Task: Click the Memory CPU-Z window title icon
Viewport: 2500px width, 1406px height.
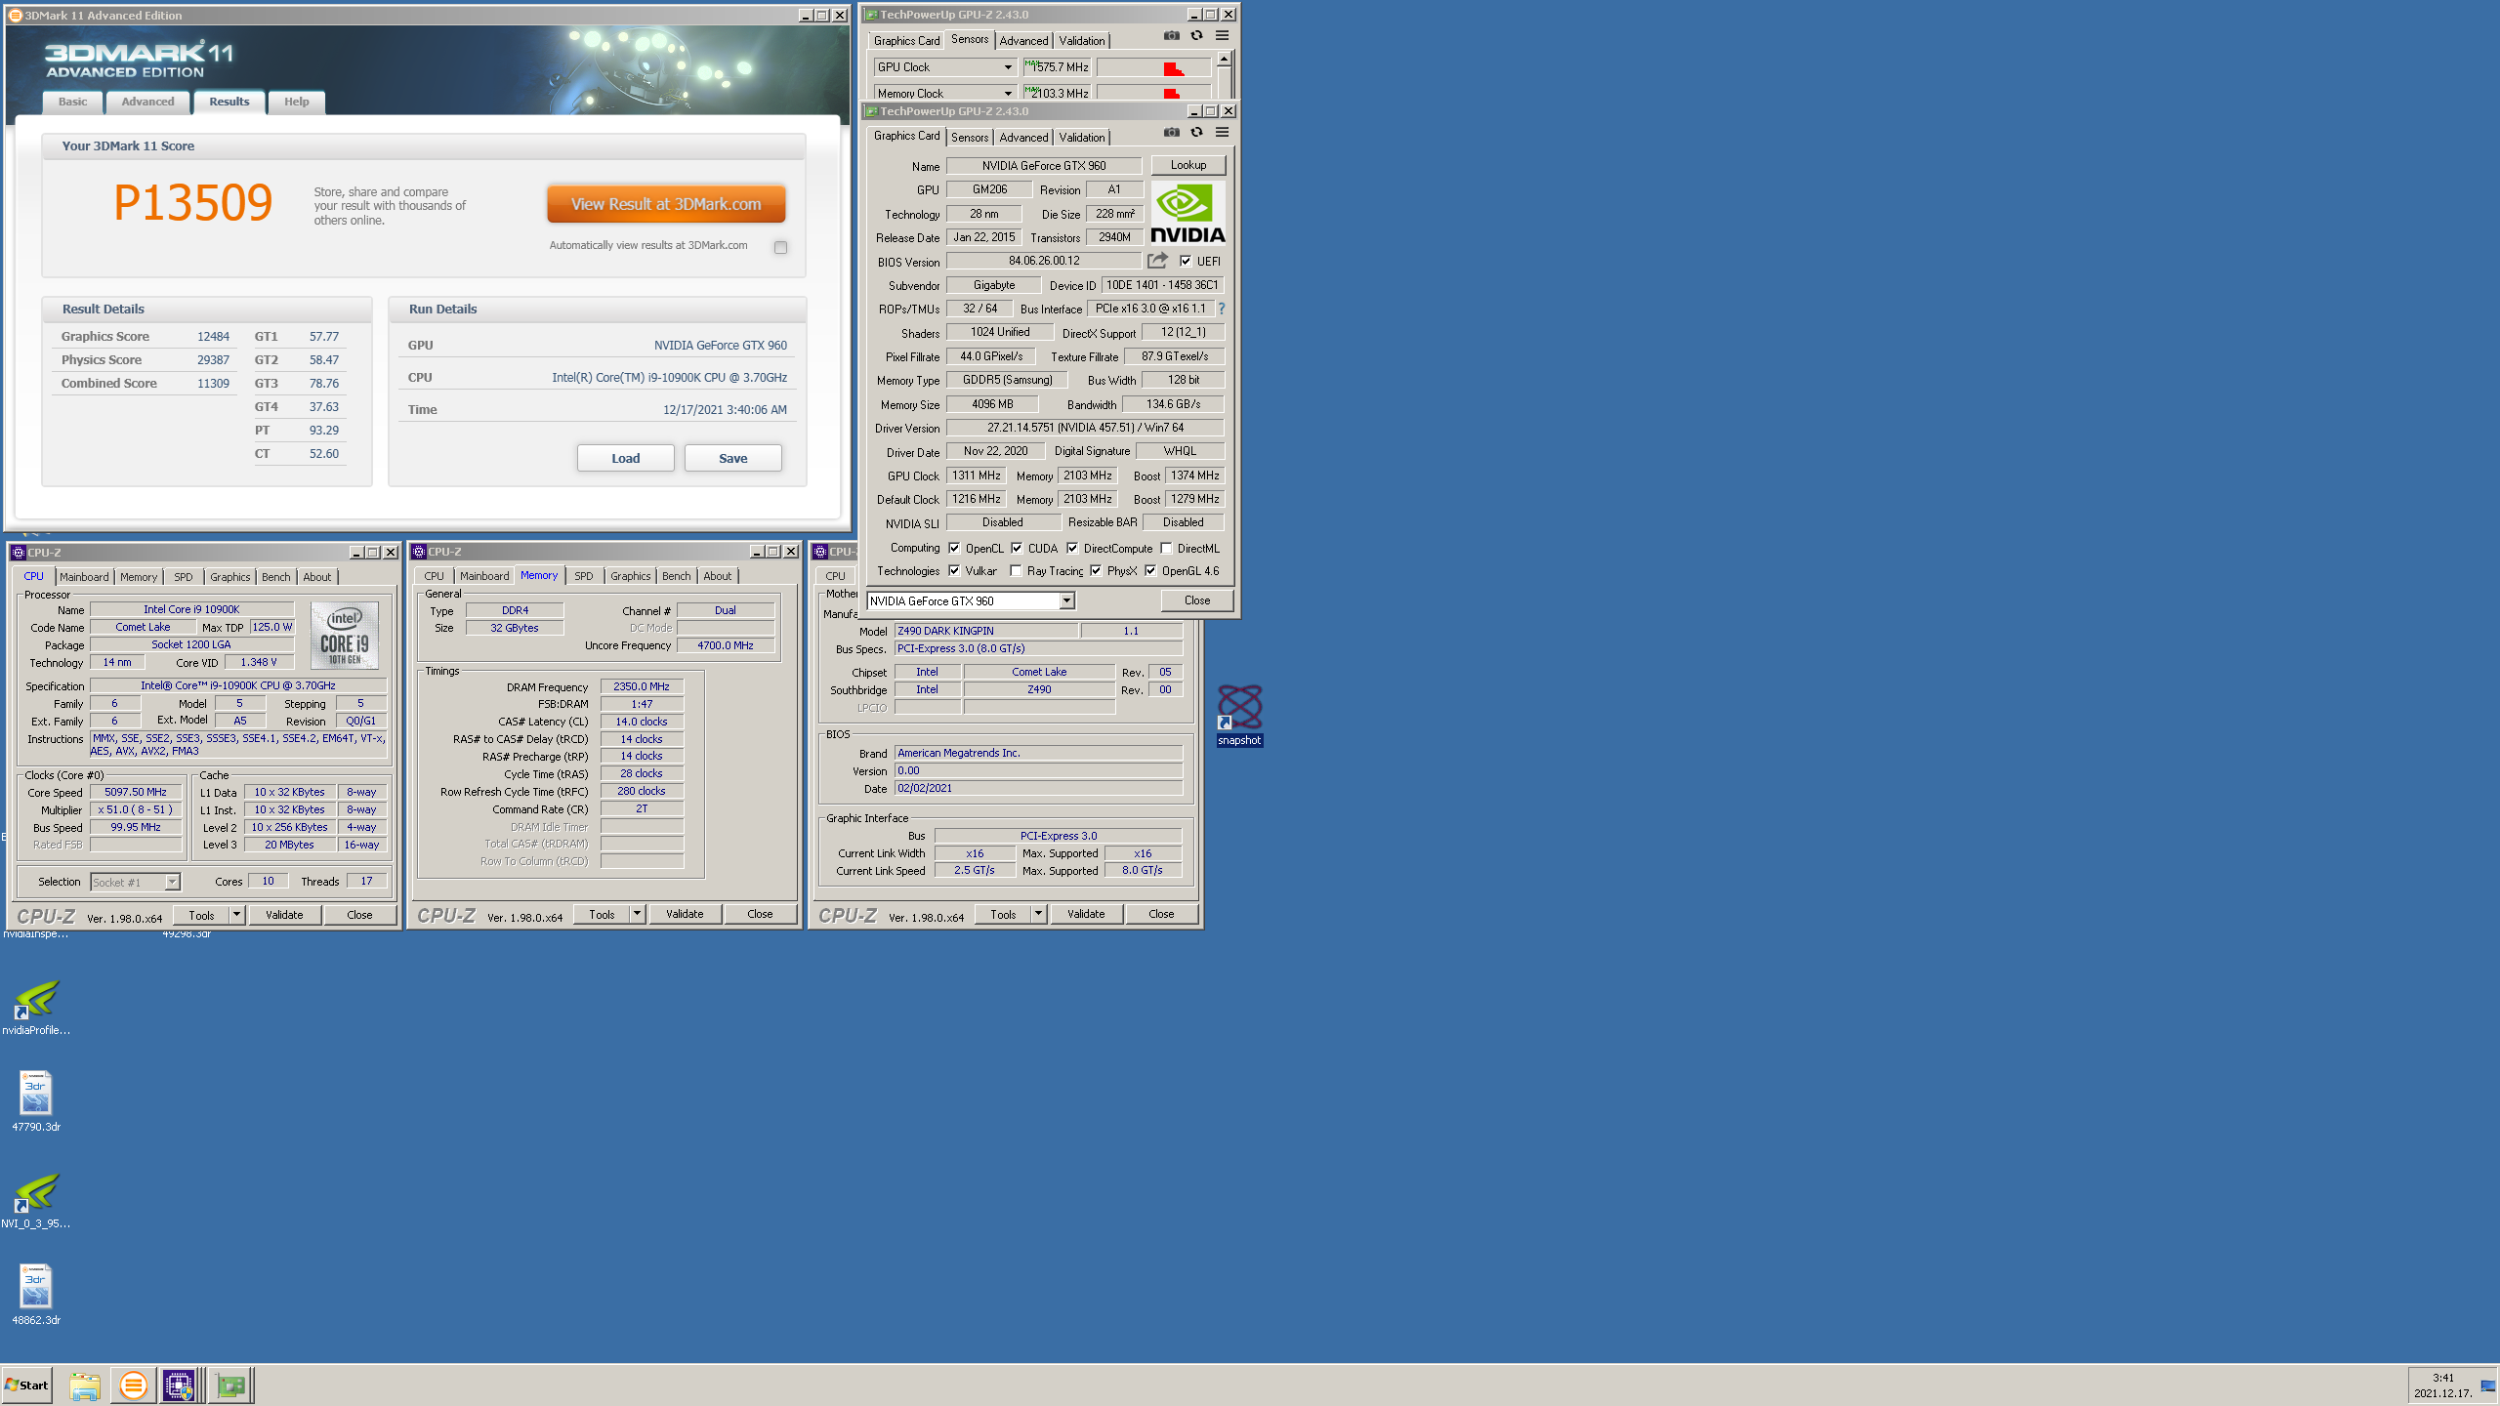Action: pos(418,552)
